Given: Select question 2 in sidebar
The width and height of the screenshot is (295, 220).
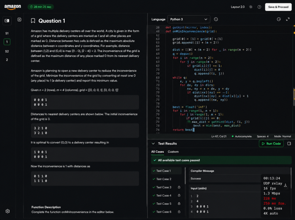Looking at the screenshot, I should pos(7,60).
